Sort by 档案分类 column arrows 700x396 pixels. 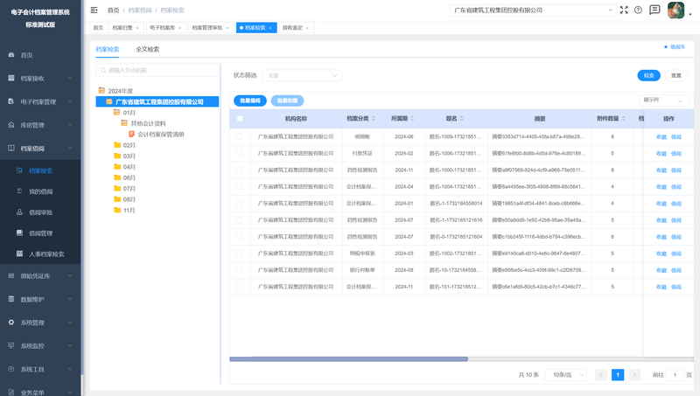[374, 118]
